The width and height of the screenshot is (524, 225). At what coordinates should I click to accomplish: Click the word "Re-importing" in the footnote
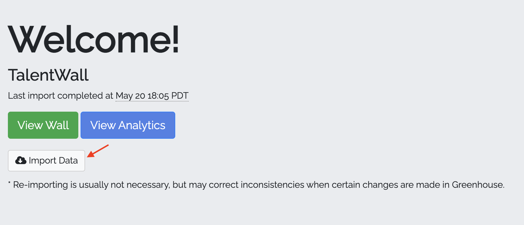(x=41, y=185)
